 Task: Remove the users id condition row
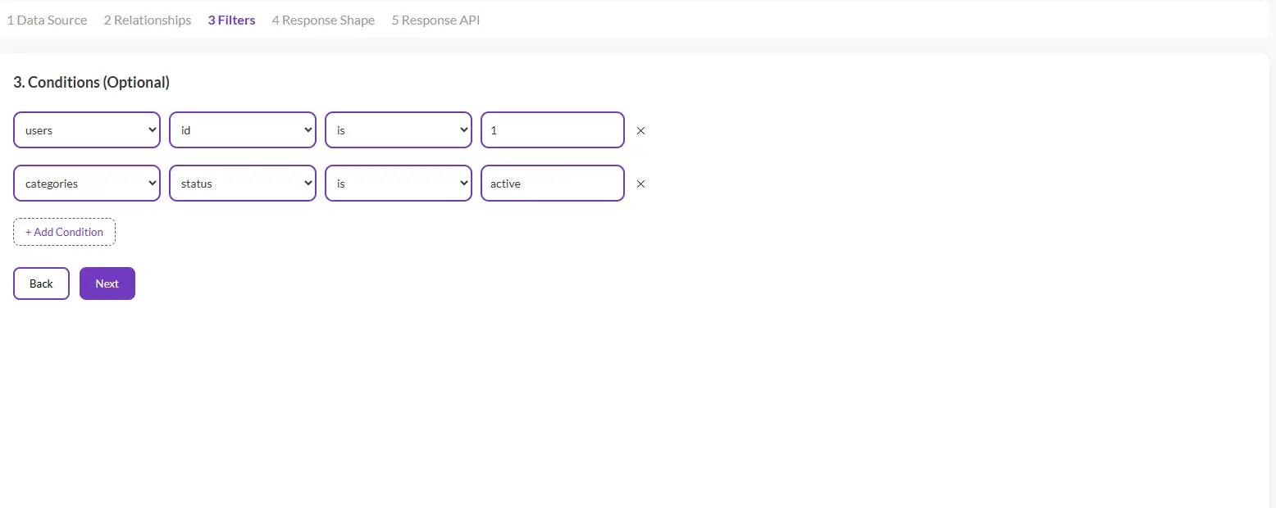pos(640,130)
